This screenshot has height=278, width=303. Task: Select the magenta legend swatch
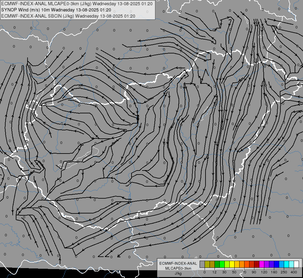[262, 264]
